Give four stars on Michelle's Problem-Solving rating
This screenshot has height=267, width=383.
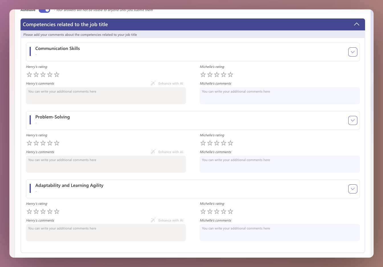point(224,143)
